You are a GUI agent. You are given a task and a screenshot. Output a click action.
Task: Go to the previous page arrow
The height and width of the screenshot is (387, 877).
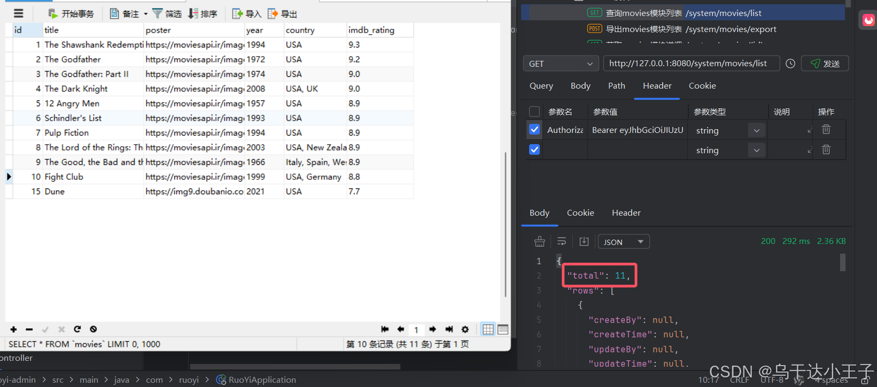(400, 329)
